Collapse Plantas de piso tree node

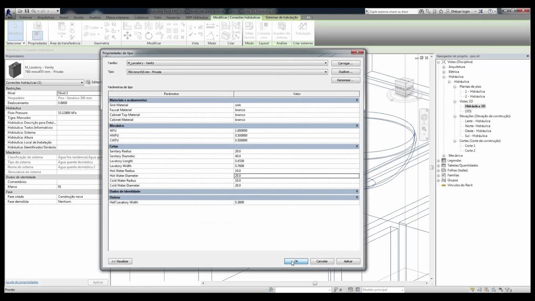[x=455, y=87]
